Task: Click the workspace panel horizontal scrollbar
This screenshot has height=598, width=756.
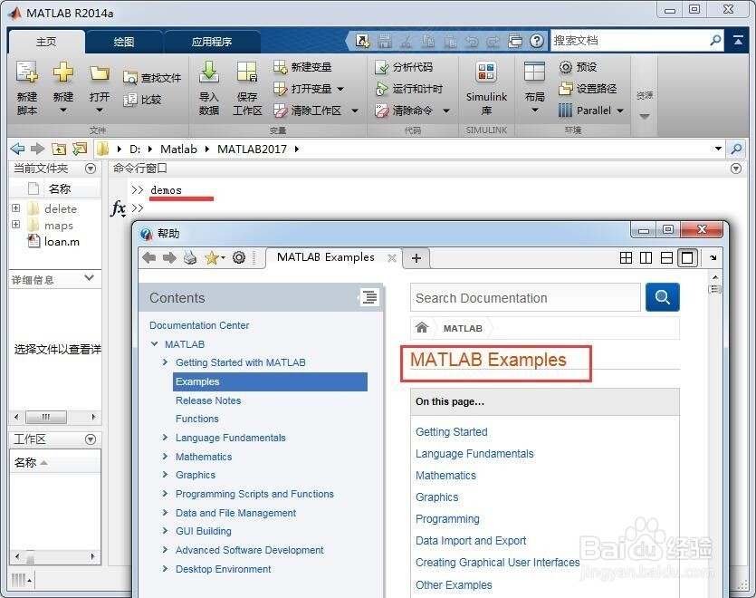Action: pyautogui.click(x=55, y=556)
